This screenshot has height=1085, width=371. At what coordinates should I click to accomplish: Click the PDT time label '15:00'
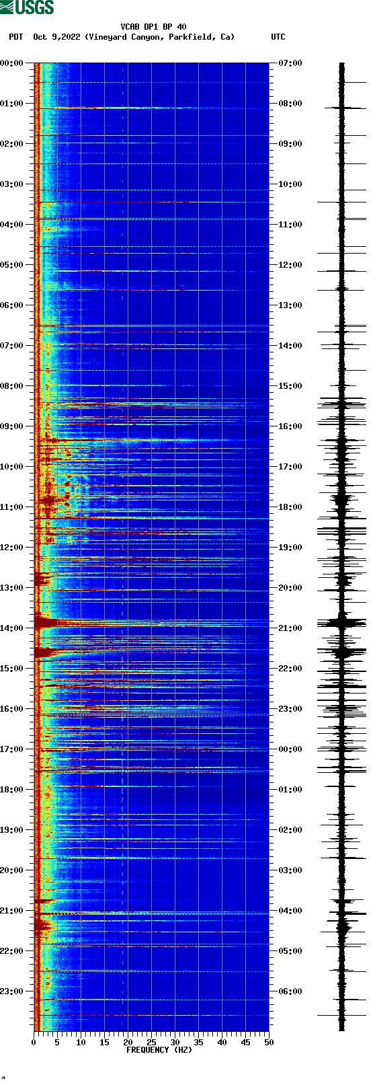(x=12, y=669)
